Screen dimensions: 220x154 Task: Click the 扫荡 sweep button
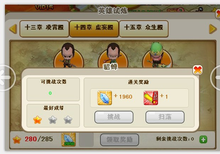click(x=165, y=117)
